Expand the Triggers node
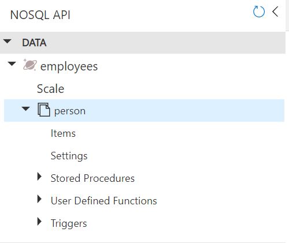 pos(39,222)
